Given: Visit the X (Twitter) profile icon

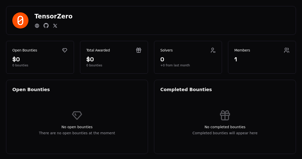Looking at the screenshot, I should click(x=55, y=26).
